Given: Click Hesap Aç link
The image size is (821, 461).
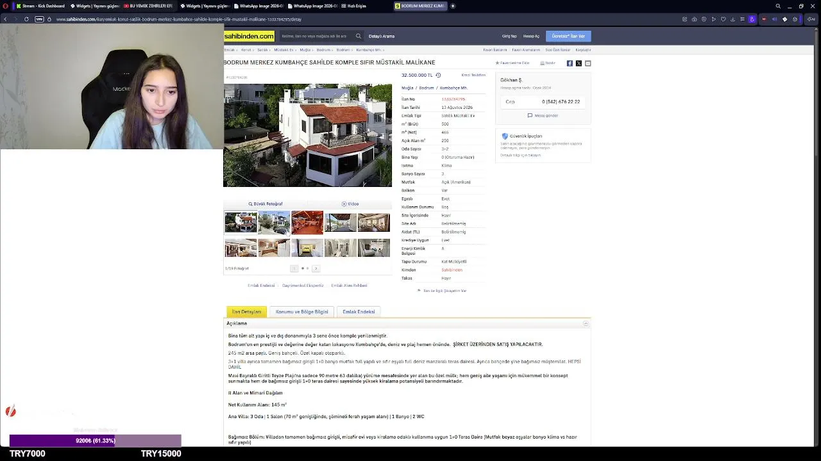Looking at the screenshot, I should (531, 36).
